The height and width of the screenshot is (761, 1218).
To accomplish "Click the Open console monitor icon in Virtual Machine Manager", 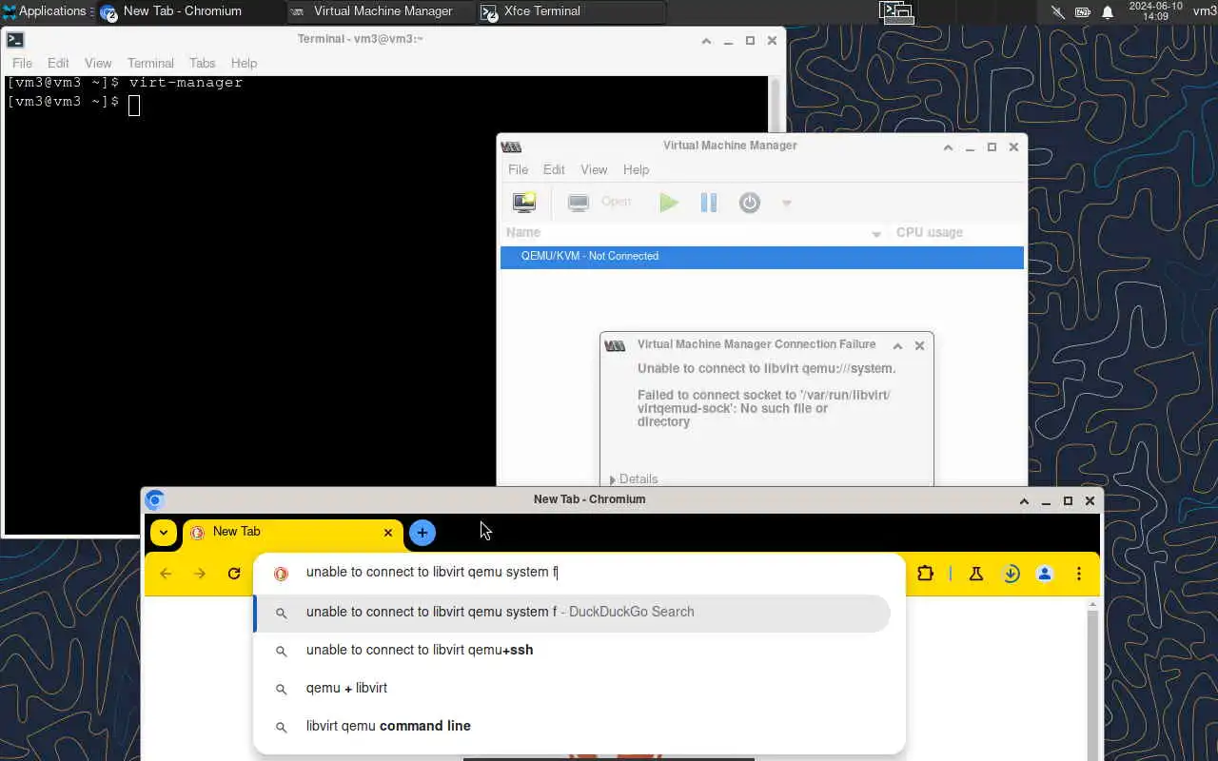I will pos(579,203).
